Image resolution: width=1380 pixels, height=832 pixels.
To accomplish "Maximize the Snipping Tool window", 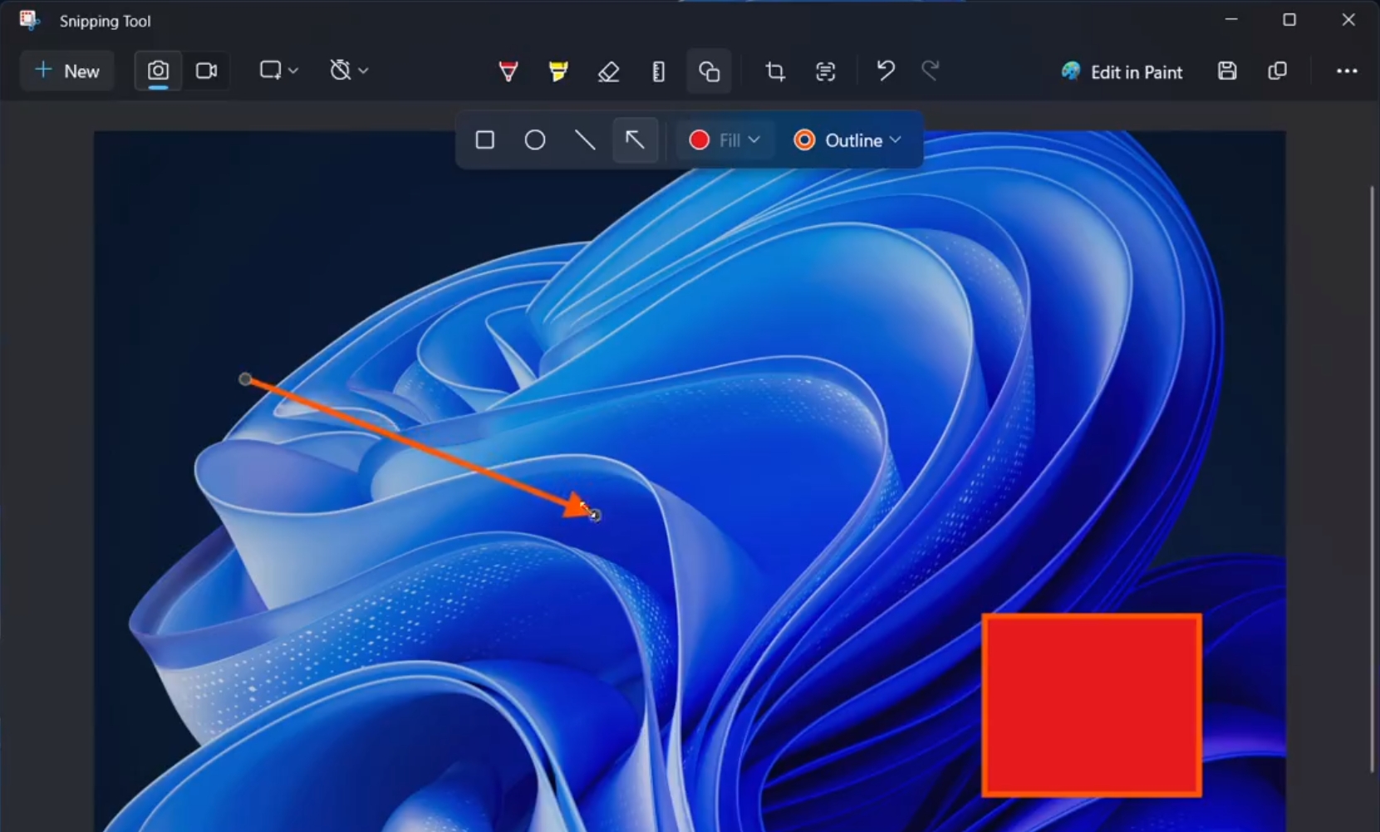I will click(x=1289, y=20).
